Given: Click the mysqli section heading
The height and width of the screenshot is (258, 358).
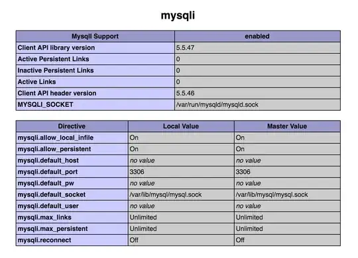Looking at the screenshot, I should click(178, 15).
